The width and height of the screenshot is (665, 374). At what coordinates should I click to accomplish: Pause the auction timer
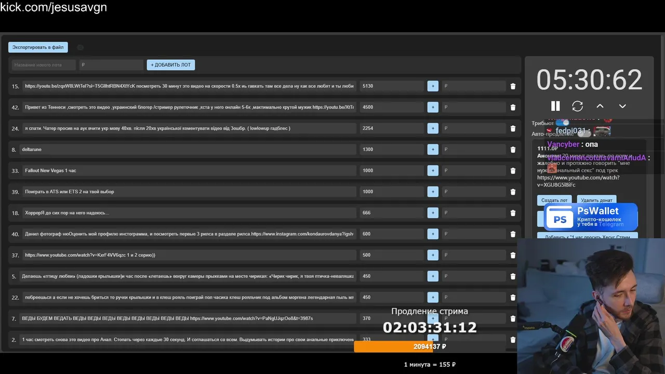pos(555,106)
